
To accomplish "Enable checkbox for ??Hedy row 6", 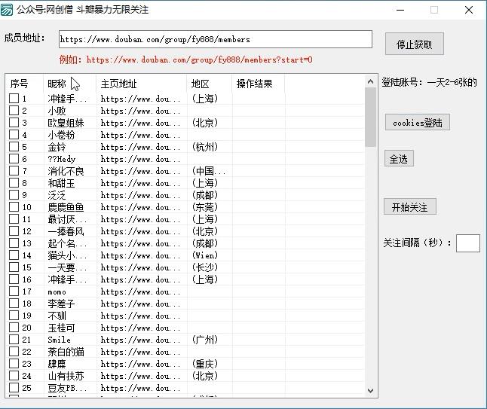I will pyautogui.click(x=14, y=159).
